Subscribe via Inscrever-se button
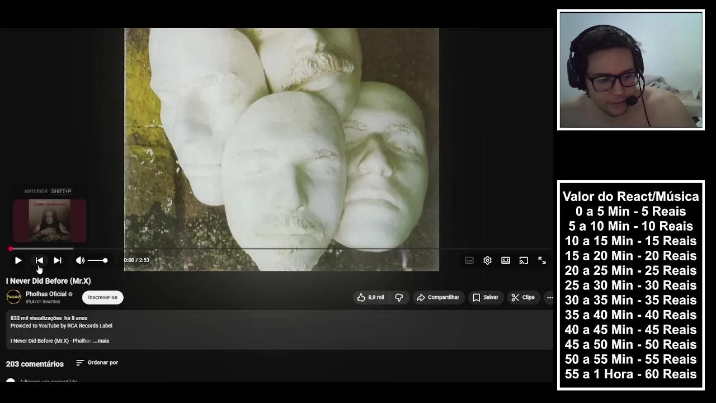The image size is (716, 403). [103, 297]
